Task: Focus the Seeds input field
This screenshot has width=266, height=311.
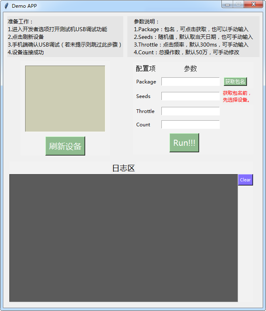Action: (191, 96)
